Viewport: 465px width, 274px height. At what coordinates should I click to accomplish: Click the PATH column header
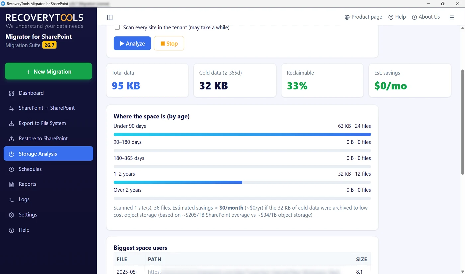(249, 259)
